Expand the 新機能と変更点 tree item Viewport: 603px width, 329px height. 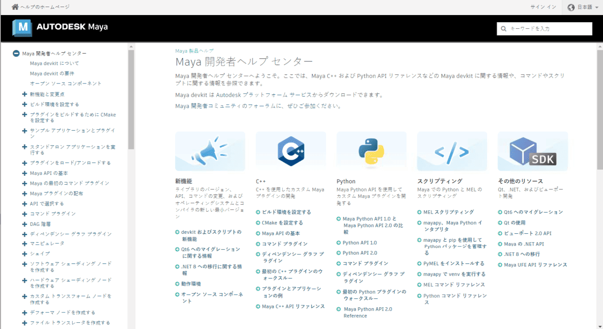tap(24, 94)
